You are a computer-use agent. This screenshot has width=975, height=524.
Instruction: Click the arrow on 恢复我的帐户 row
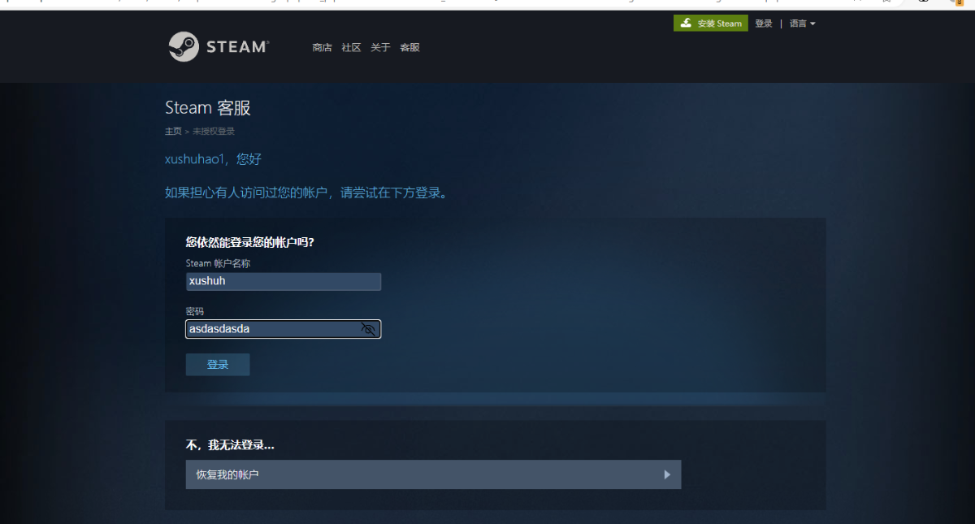(x=667, y=474)
